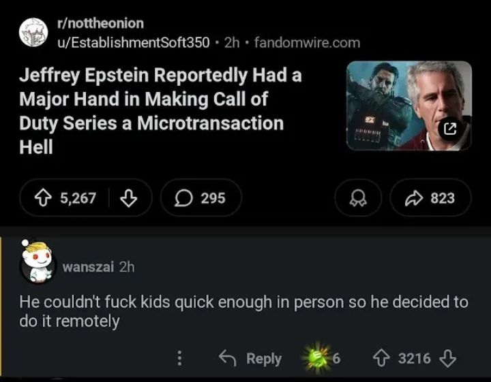491x382 pixels.
Task: Click the external link icon on thumbnail
Action: [450, 128]
